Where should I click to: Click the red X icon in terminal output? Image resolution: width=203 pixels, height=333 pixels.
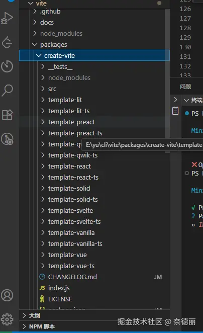click(x=194, y=164)
